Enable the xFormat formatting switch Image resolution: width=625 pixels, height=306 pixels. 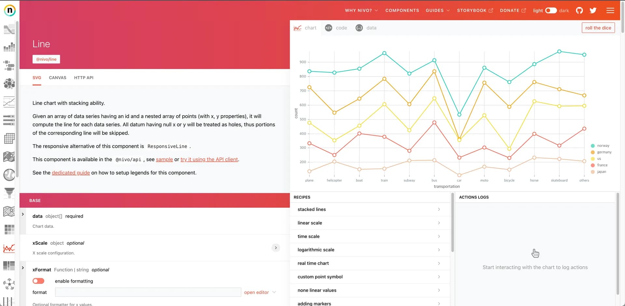coord(38,281)
